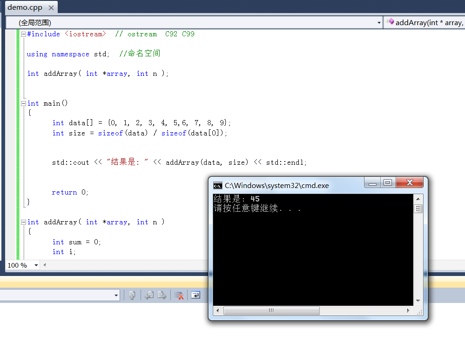Click C:\Windows\system32\cmd.exe title text
The image size is (465, 343).
pos(276,186)
